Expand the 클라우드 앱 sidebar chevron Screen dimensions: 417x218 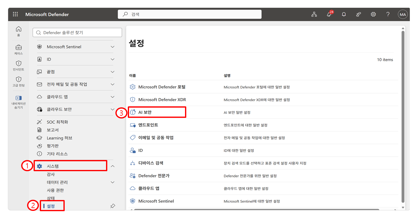pos(113,97)
